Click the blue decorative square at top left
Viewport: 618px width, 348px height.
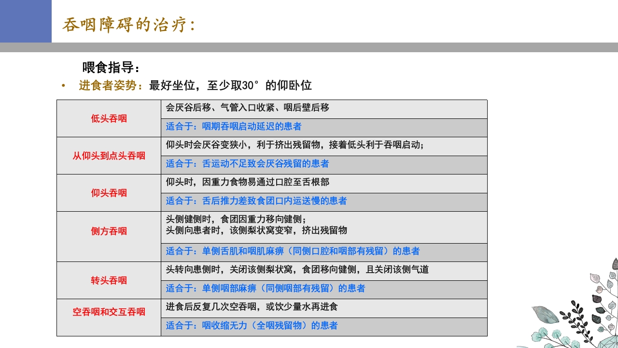(x=27, y=22)
